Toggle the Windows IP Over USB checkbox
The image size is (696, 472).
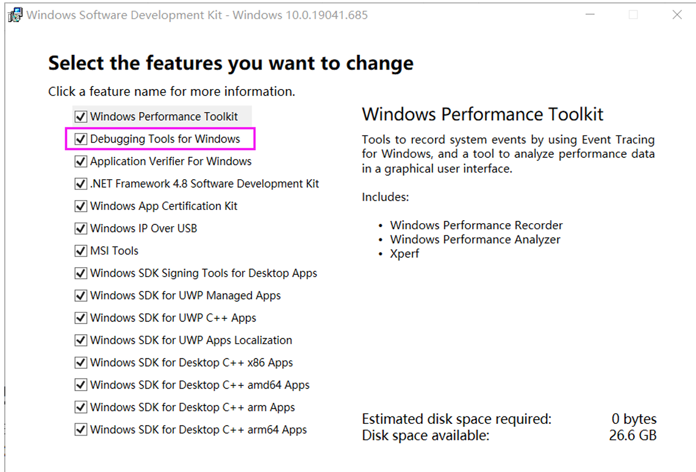point(81,229)
